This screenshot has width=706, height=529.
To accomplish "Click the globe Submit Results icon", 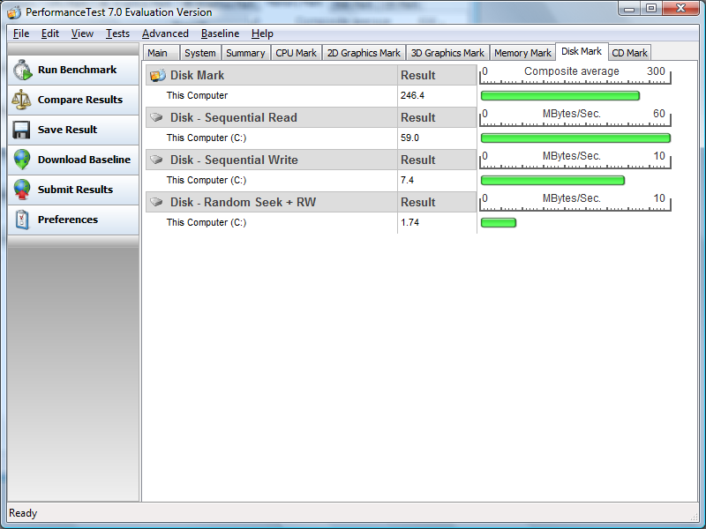I will pos(22,190).
